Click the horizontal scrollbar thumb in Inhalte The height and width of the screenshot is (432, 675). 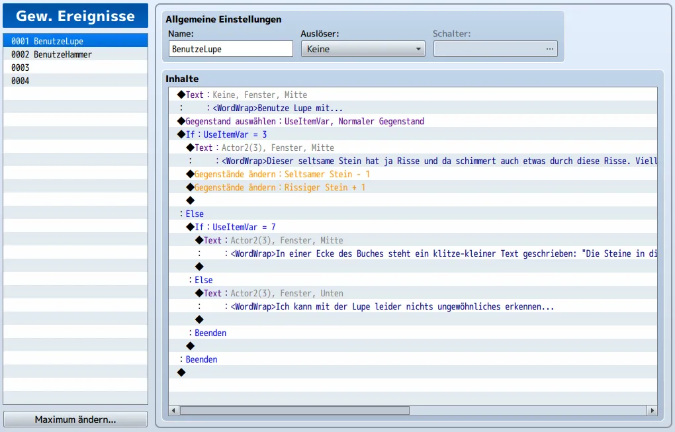coord(294,410)
